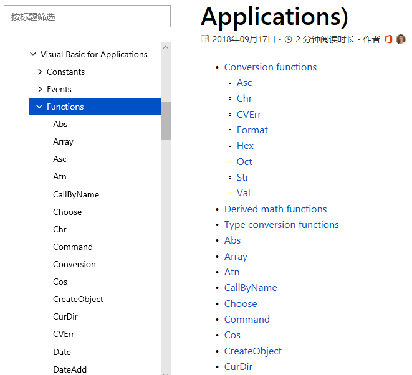
Task: Open the Str link
Action: [243, 178]
